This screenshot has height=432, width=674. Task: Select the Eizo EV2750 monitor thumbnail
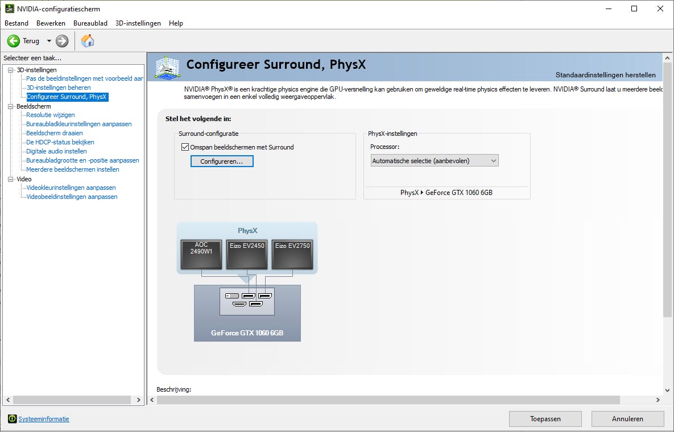pos(292,254)
